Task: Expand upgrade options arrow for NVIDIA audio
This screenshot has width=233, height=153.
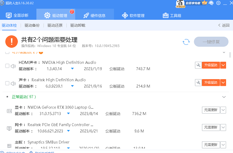Action: point(223,65)
